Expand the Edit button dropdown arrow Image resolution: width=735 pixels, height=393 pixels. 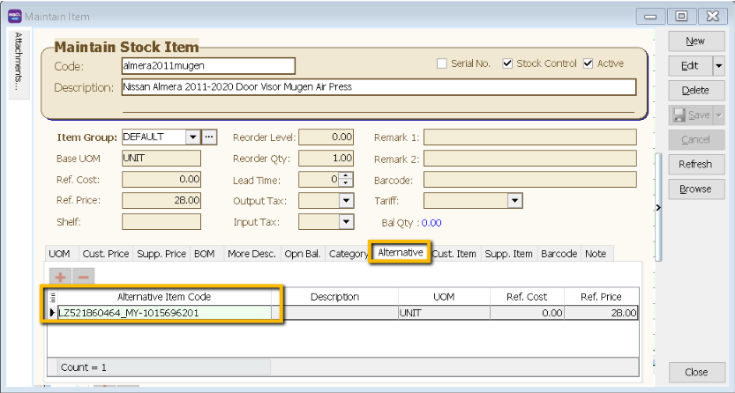[x=718, y=66]
